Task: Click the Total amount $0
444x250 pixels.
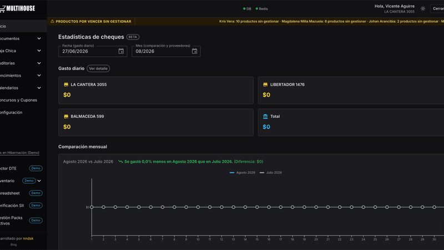Action: (x=266, y=127)
